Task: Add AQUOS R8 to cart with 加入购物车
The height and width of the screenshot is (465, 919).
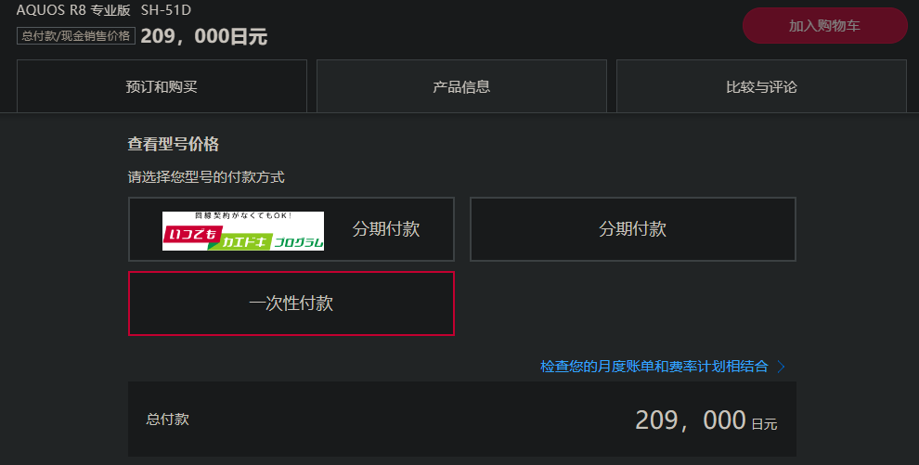Action: coord(824,26)
